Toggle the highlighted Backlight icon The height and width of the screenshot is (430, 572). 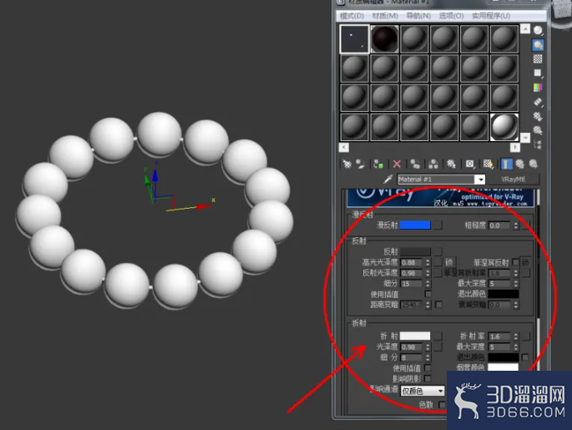click(x=538, y=45)
